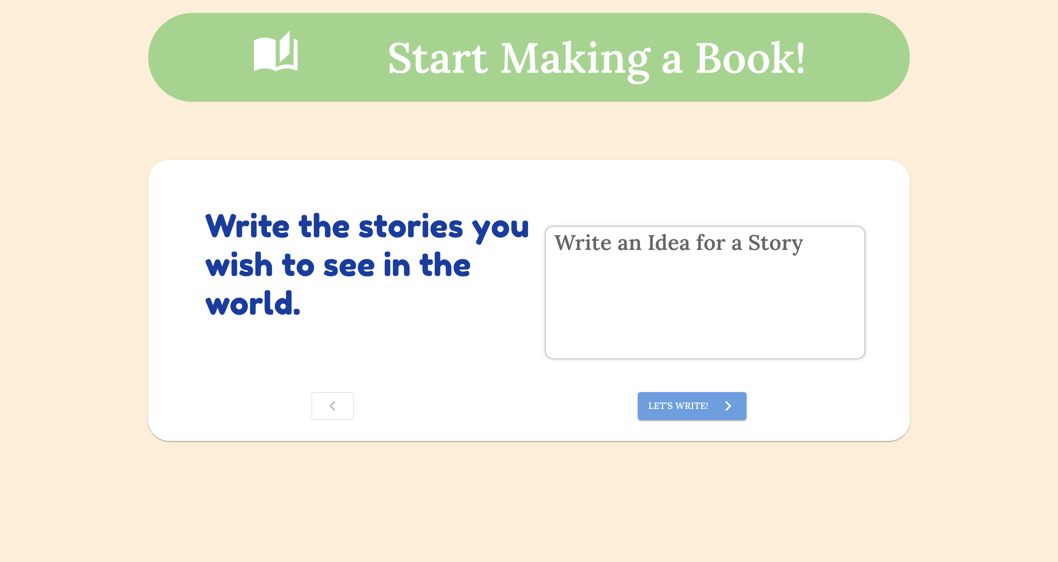Click the open book icon in header
This screenshot has width=1058, height=562.
click(276, 51)
